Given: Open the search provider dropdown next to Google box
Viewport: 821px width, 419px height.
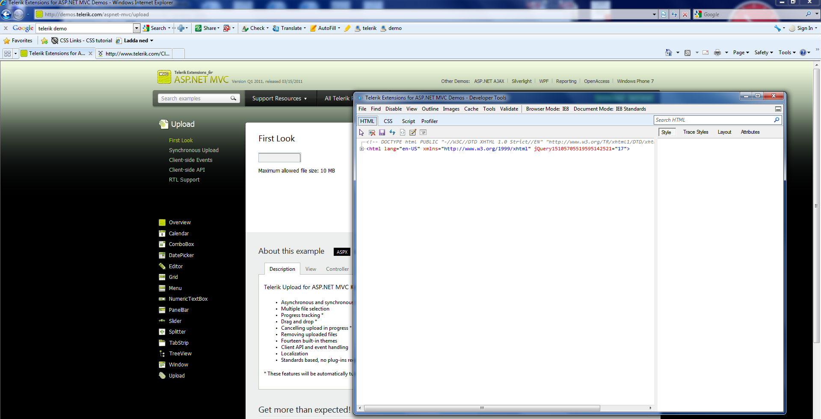Looking at the screenshot, I should click(817, 14).
